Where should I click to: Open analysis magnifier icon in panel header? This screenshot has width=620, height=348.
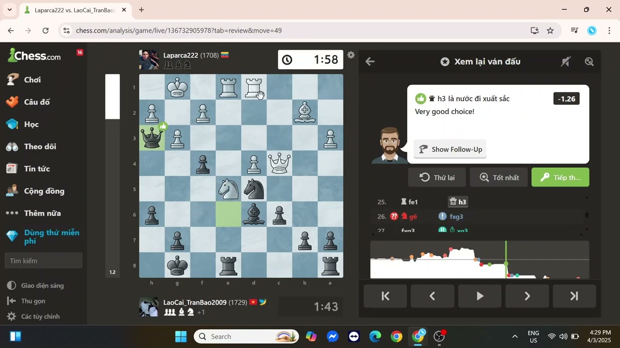[x=589, y=61]
